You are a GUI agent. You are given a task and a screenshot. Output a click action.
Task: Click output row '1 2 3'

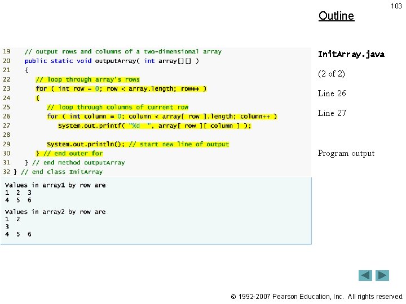point(18,193)
